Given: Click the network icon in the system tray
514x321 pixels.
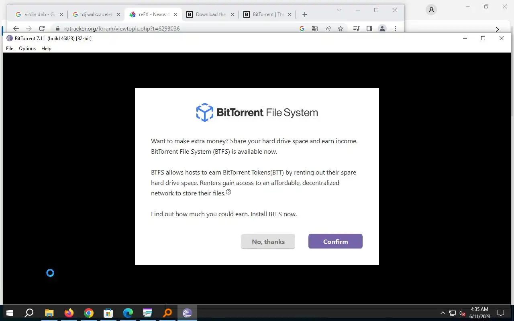Looking at the screenshot, I should tap(453, 313).
